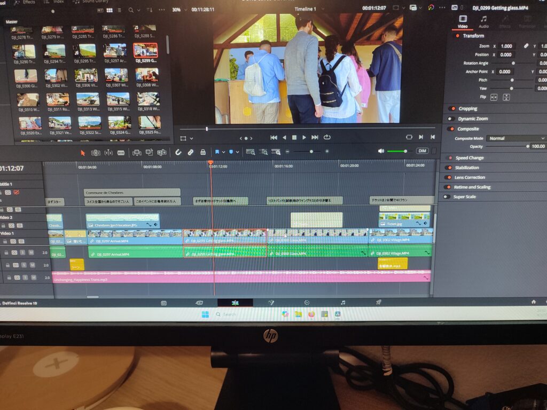Click the Detail Zoom icon
This screenshot has width=547, height=410.
[264, 152]
